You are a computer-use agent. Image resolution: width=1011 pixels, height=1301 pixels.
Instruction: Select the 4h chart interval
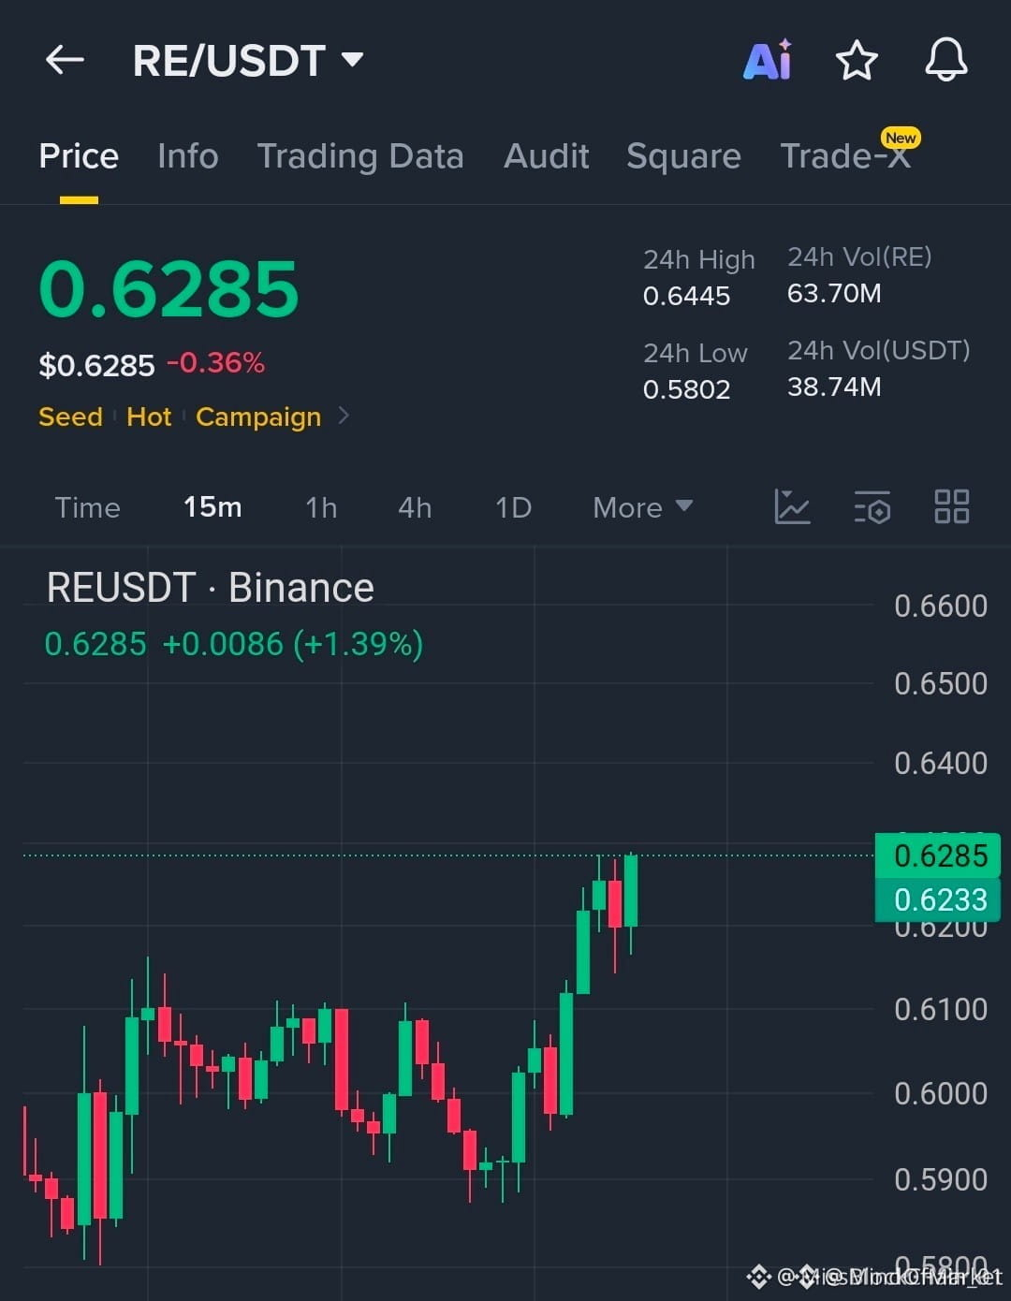click(415, 507)
